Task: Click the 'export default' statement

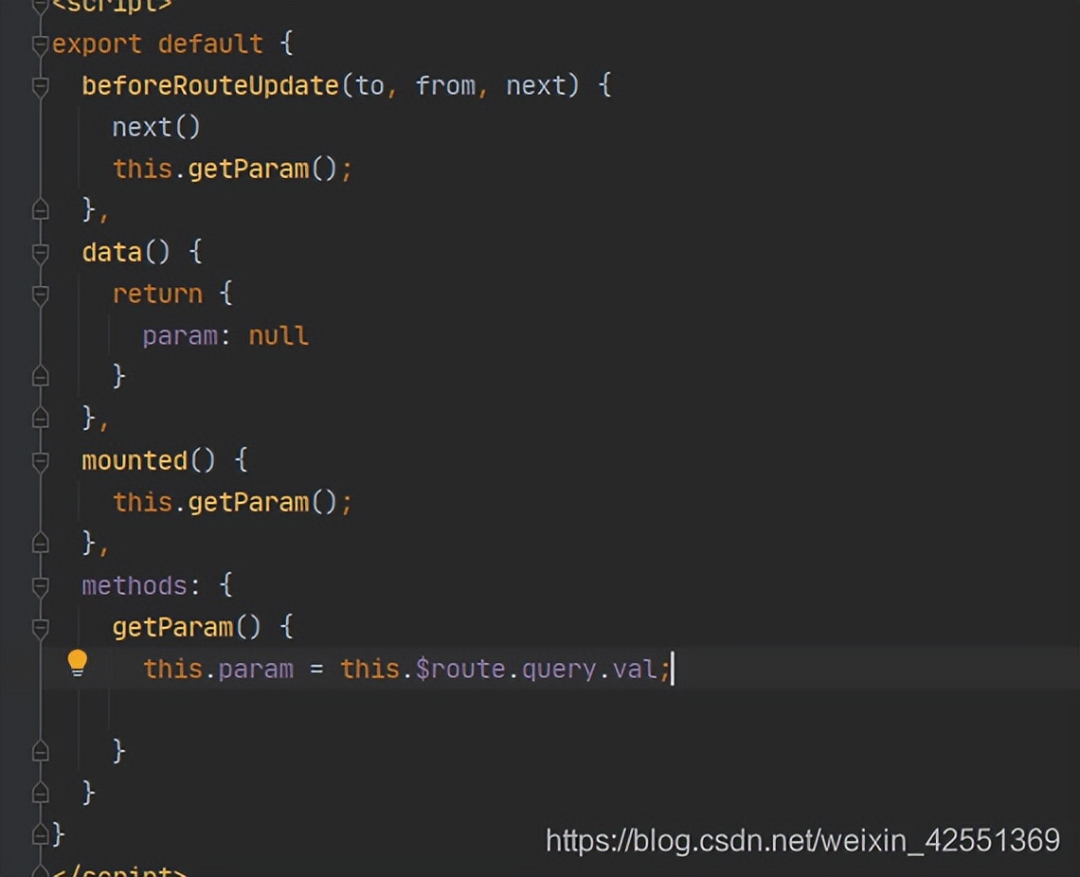Action: tap(157, 45)
